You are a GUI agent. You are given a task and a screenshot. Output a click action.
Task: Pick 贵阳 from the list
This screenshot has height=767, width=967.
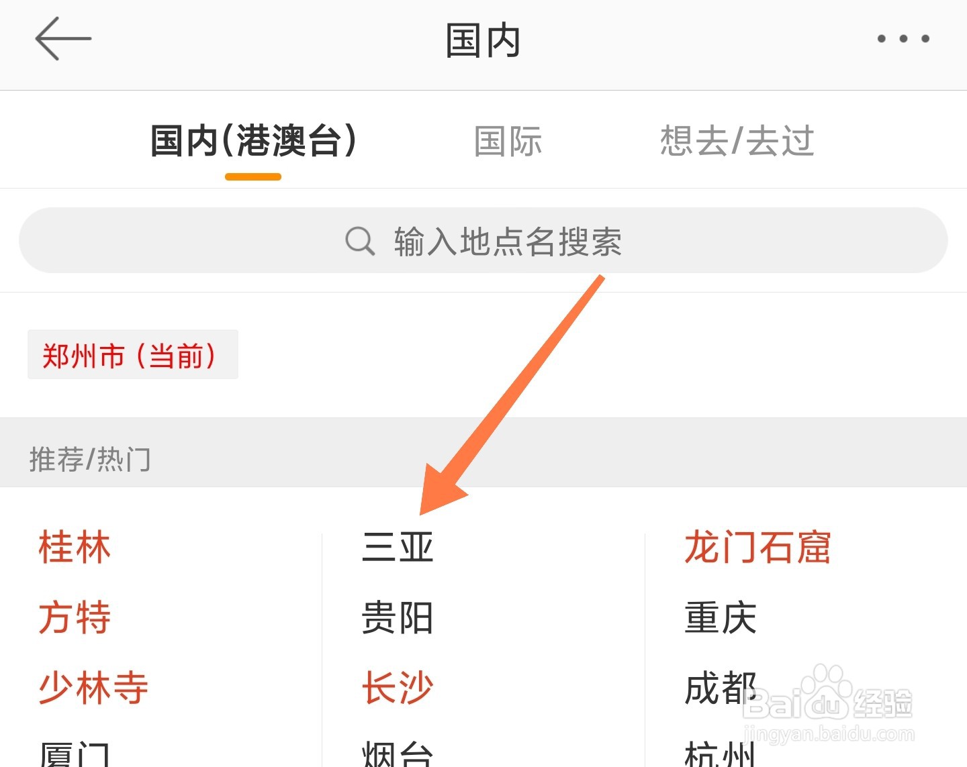(398, 617)
